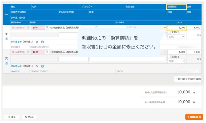Image resolution: width=206 pixels, height=123 pixels.
Task: Check the 変更する box in row 1
Action: click(169, 32)
